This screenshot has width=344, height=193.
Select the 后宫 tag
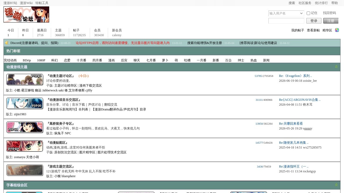tap(124, 60)
